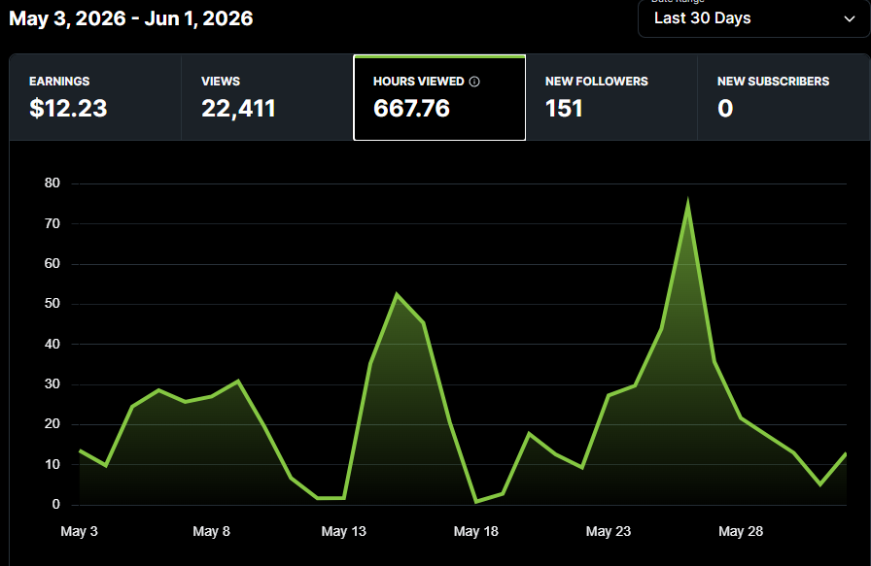Click the May 13 x-axis label
The image size is (871, 566).
tap(344, 531)
